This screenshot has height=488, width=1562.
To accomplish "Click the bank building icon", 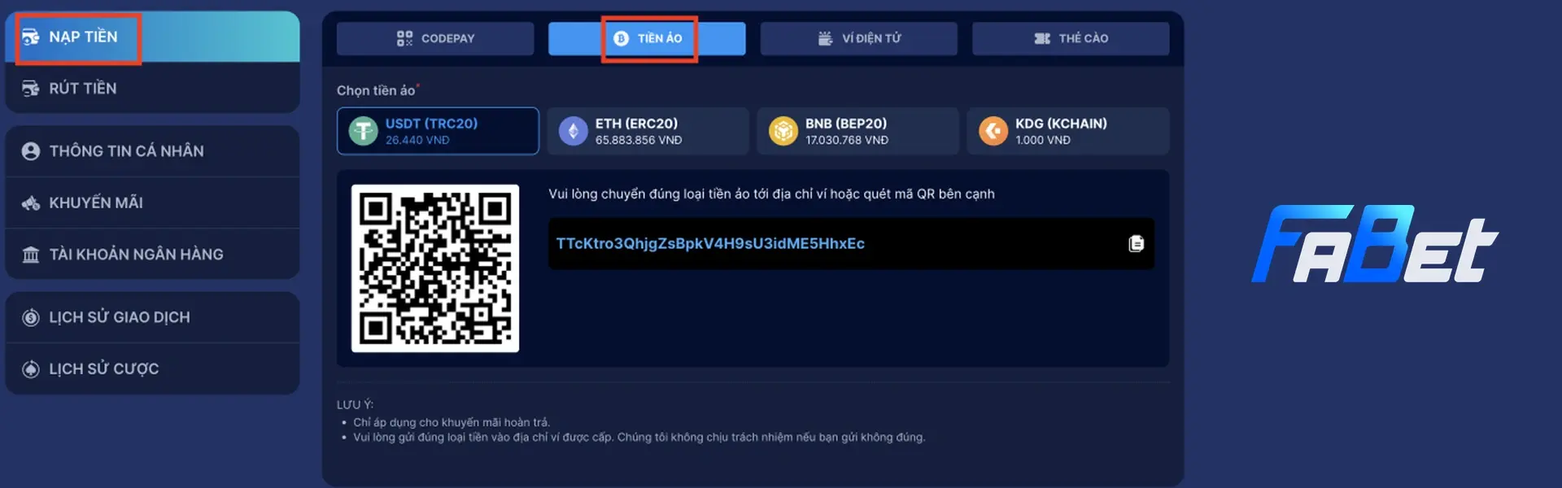I will pyautogui.click(x=31, y=255).
